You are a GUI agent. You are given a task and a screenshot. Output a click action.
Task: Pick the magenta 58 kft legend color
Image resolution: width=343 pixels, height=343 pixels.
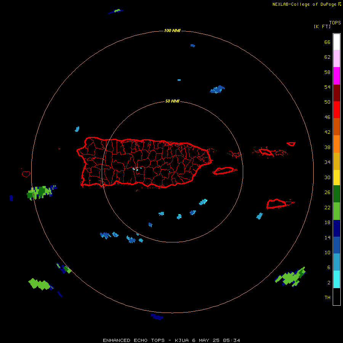(337, 76)
